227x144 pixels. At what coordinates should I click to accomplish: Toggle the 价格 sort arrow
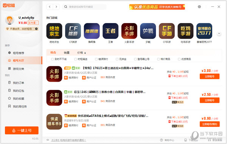[85, 53]
